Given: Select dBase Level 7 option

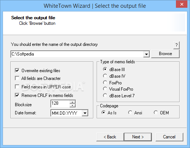Looking at the screenshot, I should tap(105, 95).
